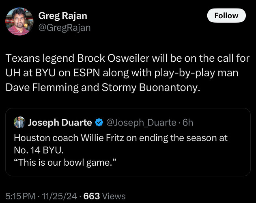Click the "No. 14 BYU." line in quote

(x=39, y=150)
